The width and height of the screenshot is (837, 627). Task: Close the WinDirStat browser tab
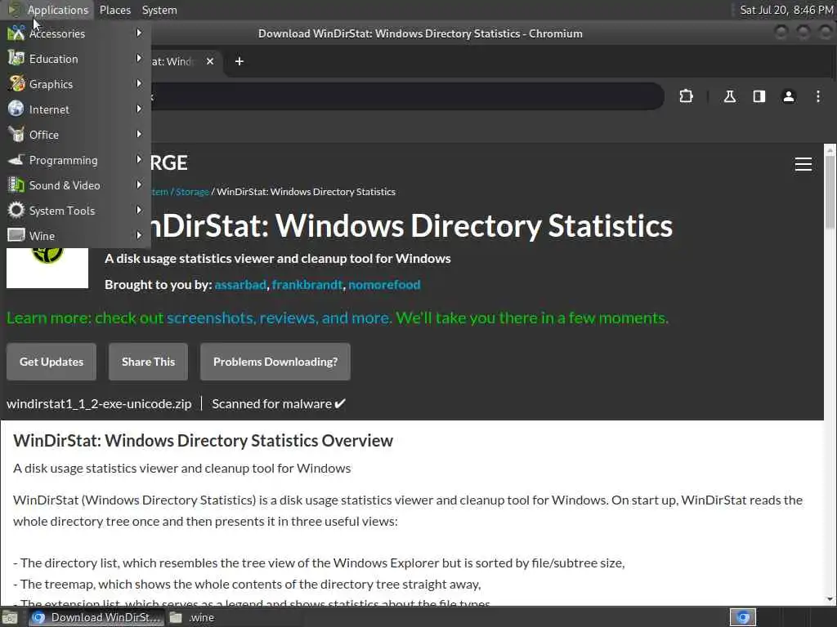(x=210, y=61)
